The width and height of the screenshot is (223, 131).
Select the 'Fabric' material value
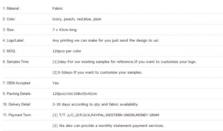pyautogui.click(x=58, y=9)
